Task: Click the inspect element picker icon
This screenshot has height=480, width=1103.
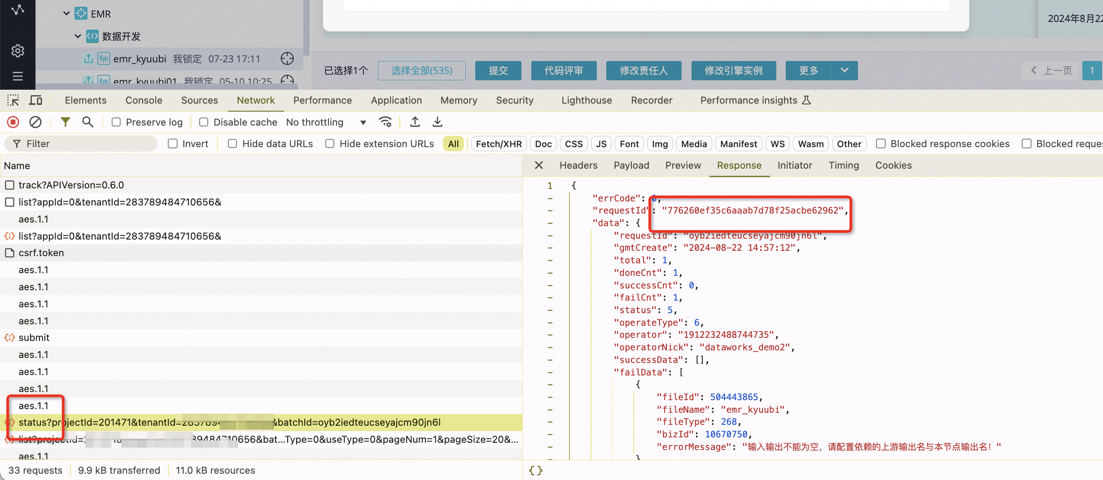Action: [13, 100]
